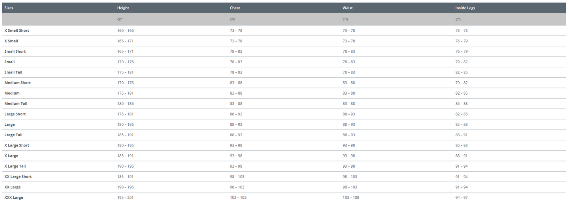Screen dimensions: 569x205
Task: Click the chest value for XX Large Short
Action: (237, 177)
